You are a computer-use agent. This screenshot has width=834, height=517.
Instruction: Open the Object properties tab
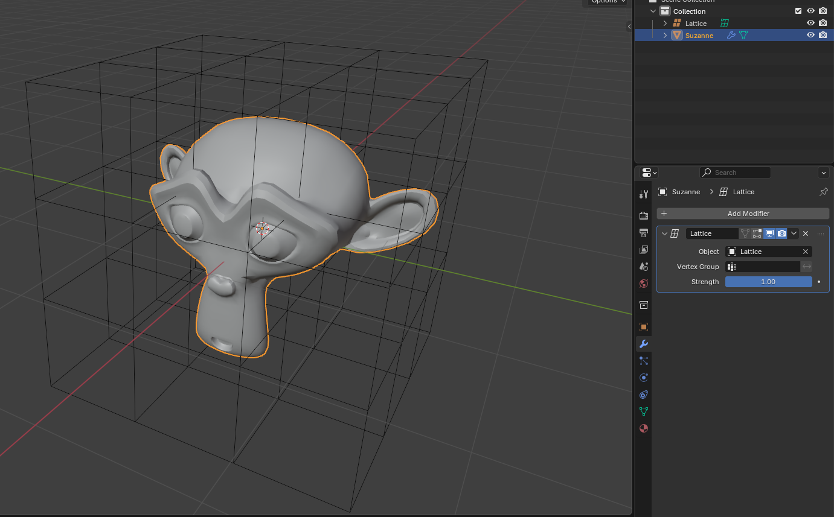pos(644,327)
